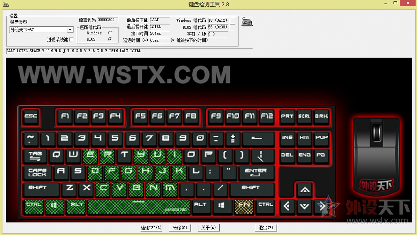Viewport: 417px width, 235px height.
Task: Click the green-highlighted H key
Action: 145,173
